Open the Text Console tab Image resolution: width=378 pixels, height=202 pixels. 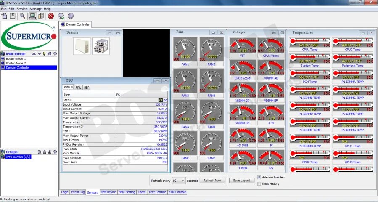(157, 192)
